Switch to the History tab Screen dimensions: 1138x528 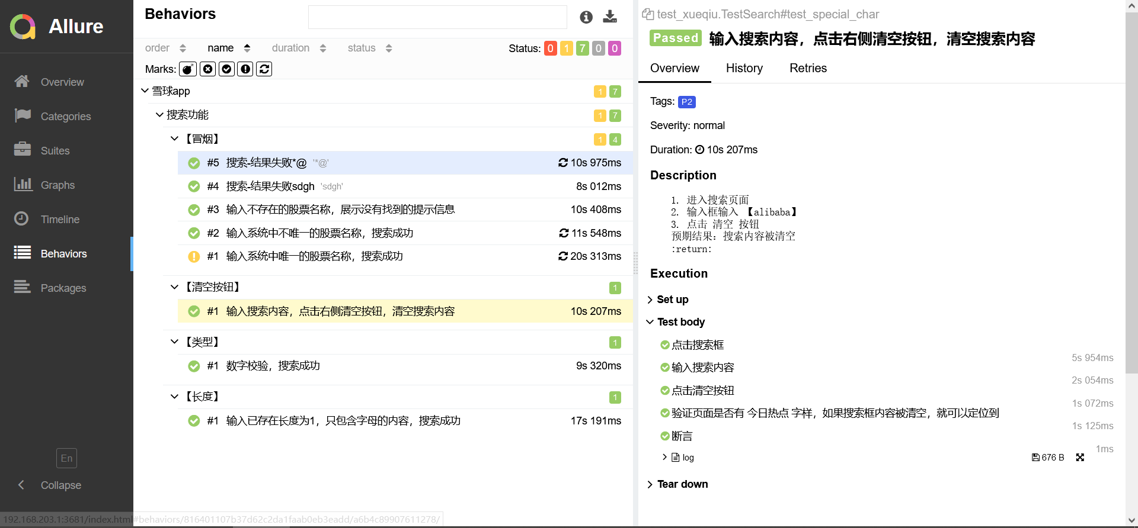point(744,68)
